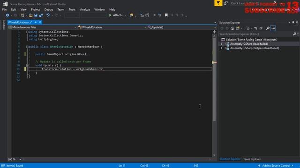Viewport: 300px width, 168px height.
Task: Save the current file with floppy icon
Action: tap(36, 15)
